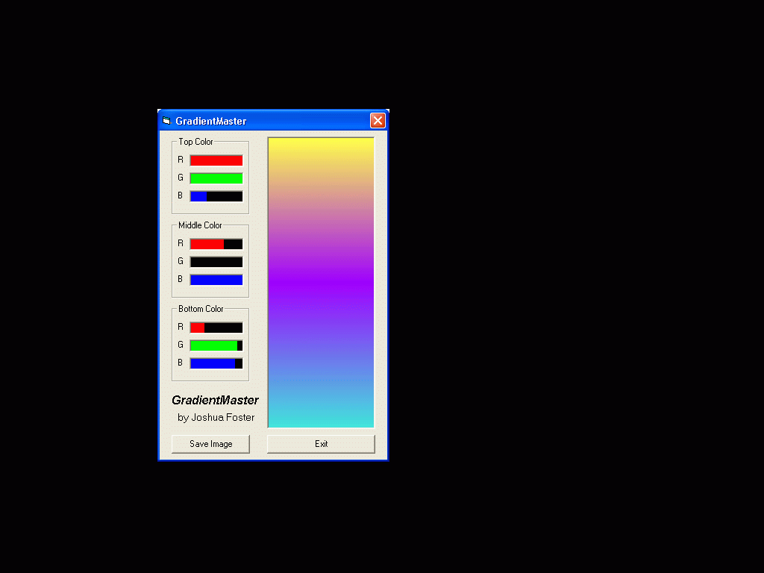
Task: Click the Middle Color green slider bar
Action: click(x=216, y=262)
